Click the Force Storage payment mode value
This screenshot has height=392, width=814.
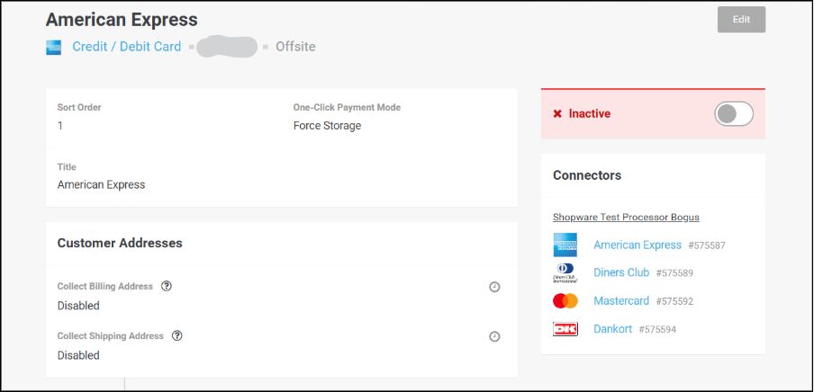(x=327, y=126)
